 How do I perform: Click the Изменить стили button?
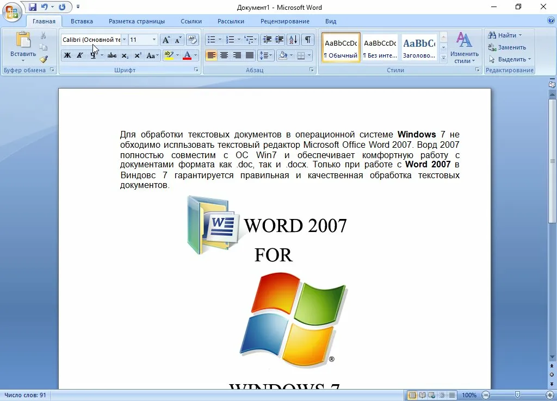click(x=464, y=48)
